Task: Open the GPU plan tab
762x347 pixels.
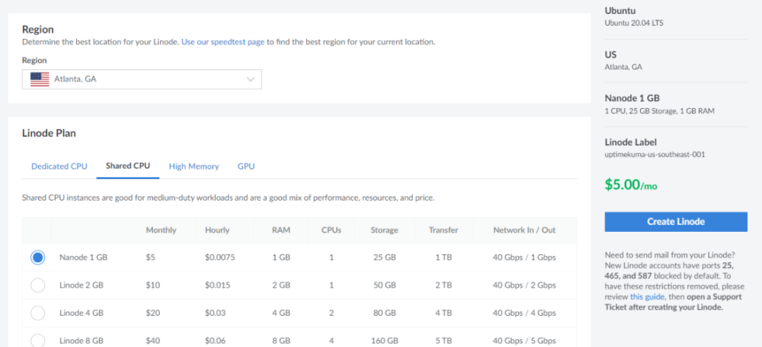Action: pos(246,166)
